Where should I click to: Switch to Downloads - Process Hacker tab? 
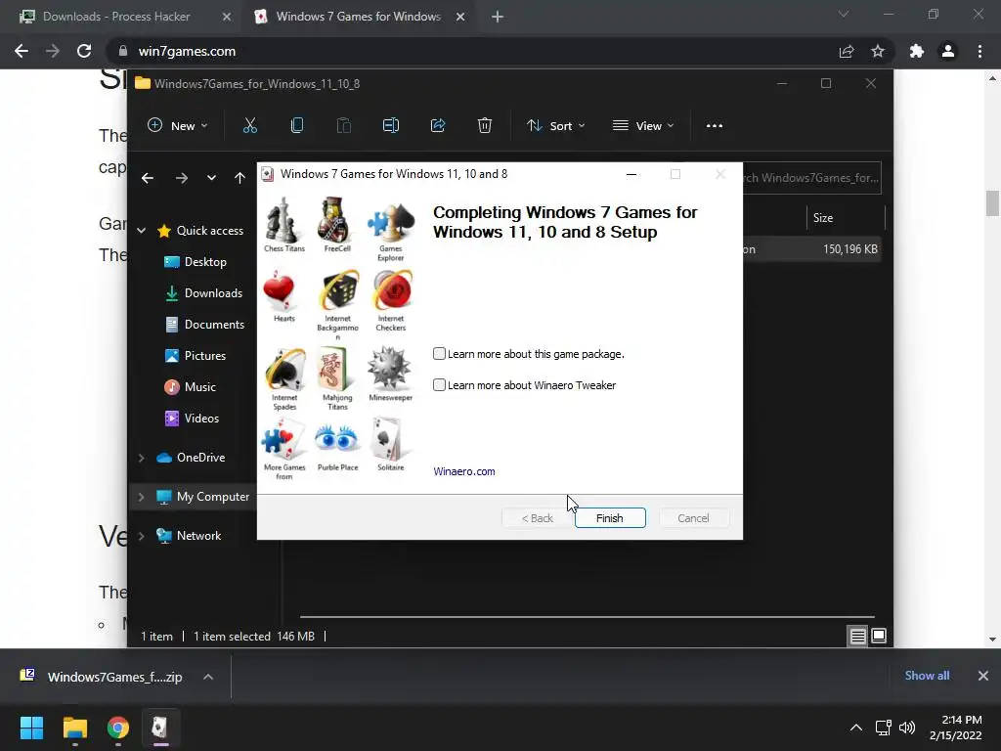click(x=117, y=17)
